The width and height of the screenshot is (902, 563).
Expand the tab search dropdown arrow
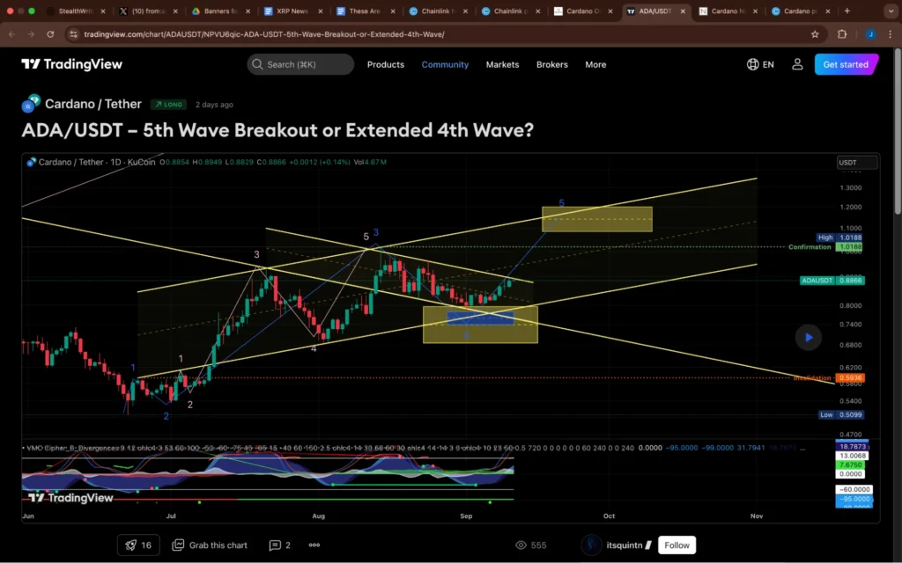coord(891,11)
